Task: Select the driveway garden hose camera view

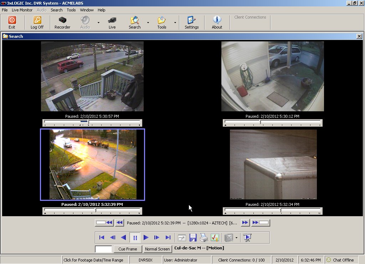Action: click(273, 76)
